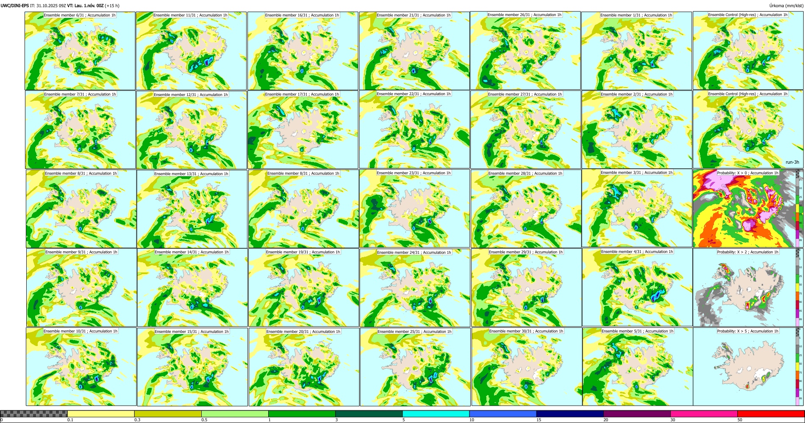Click the 'Ensemble member 4/31' title label
This screenshot has height=423, width=805.
point(637,252)
